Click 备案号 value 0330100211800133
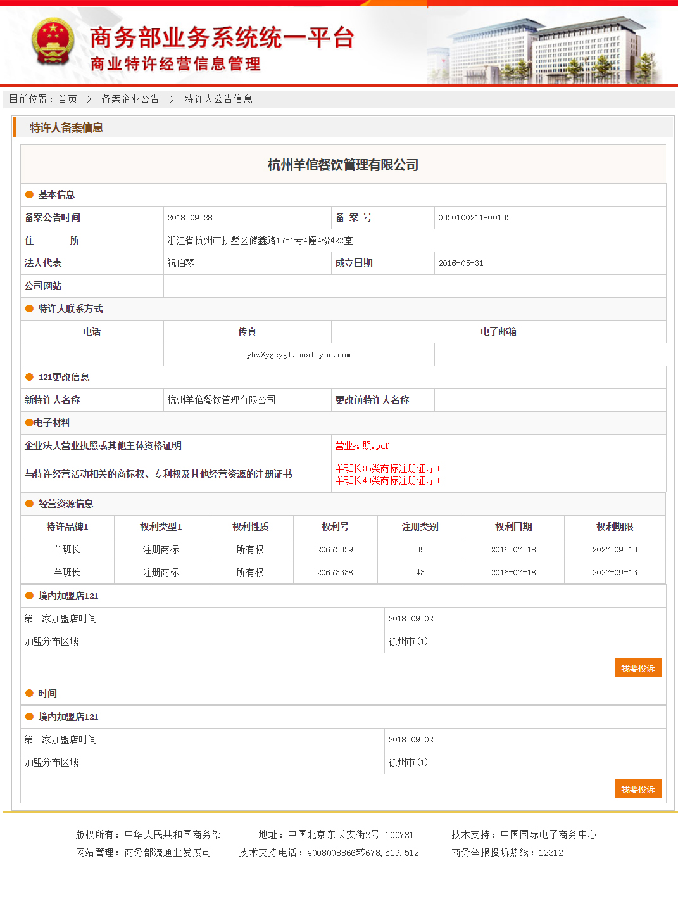Viewport: 678px width, 911px height. [x=474, y=217]
